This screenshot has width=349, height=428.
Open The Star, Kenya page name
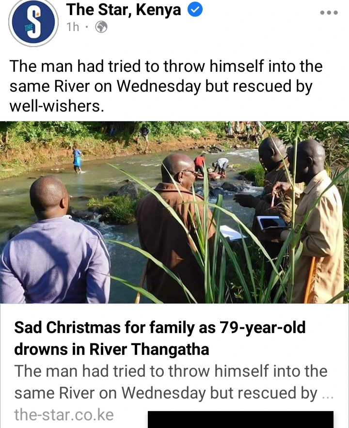point(123,10)
